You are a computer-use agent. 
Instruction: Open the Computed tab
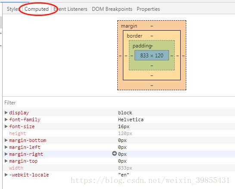click(37, 9)
